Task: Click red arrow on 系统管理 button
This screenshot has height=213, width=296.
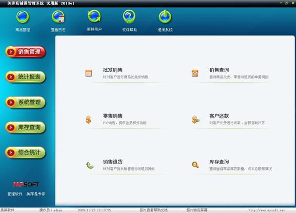Action: [x=11, y=102]
